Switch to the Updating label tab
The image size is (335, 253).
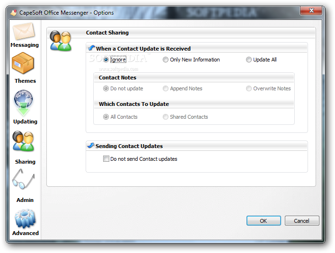coord(25,122)
